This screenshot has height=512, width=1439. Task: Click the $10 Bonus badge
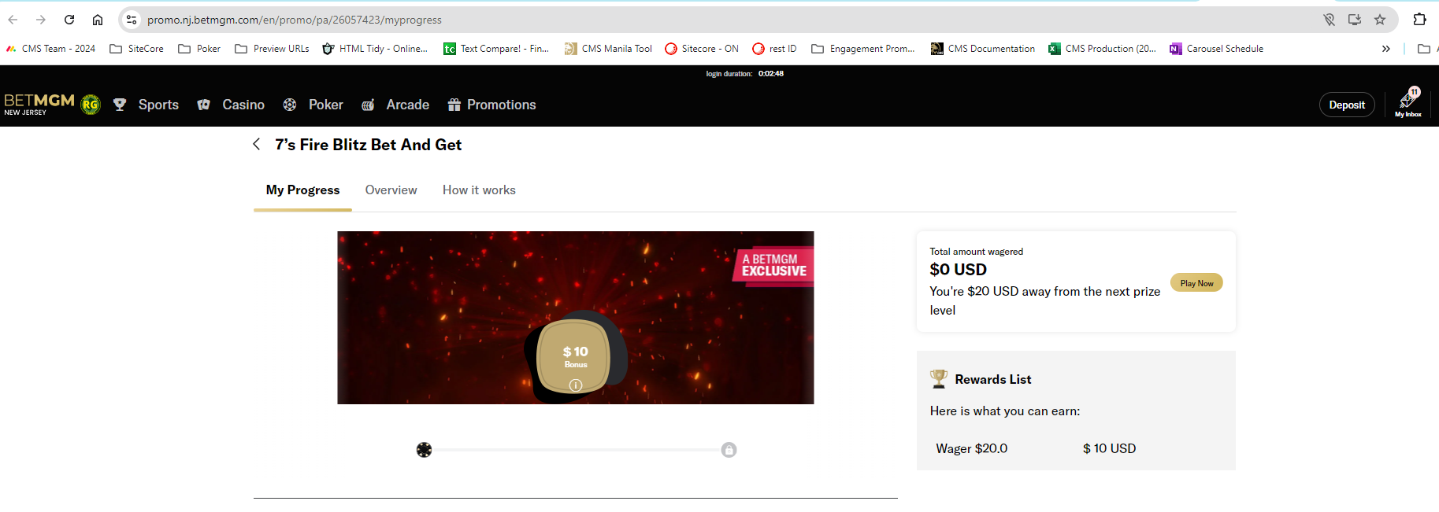click(x=575, y=355)
